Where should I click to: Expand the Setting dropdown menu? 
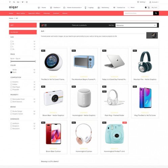[x=142, y=2]
